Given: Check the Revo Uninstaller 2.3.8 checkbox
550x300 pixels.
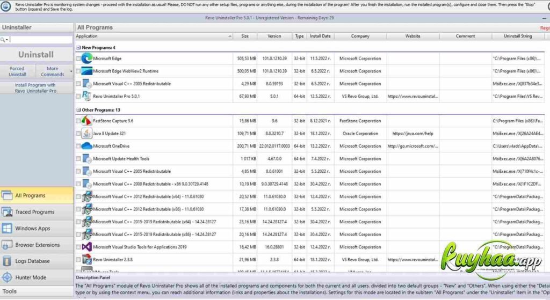Looking at the screenshot, I should pos(78,260).
